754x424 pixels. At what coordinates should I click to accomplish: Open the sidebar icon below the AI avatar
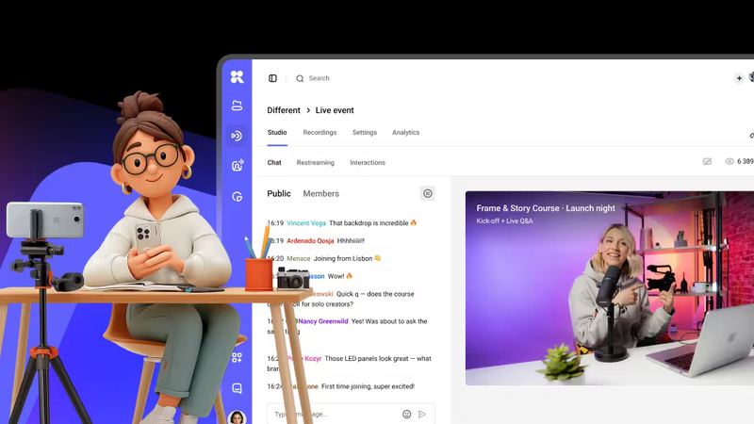pos(238,197)
